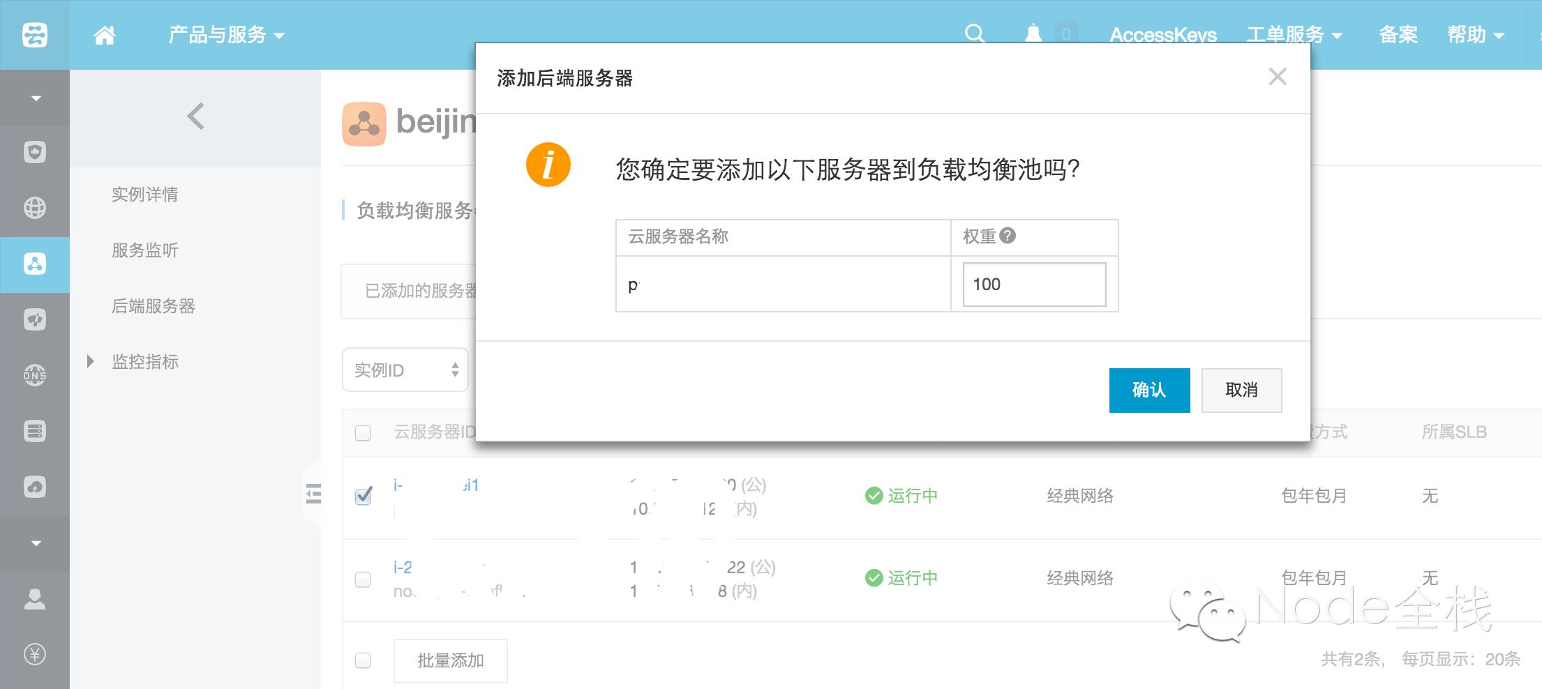Click the 取消 button
Image resolution: width=1542 pixels, height=689 pixels.
(1241, 390)
